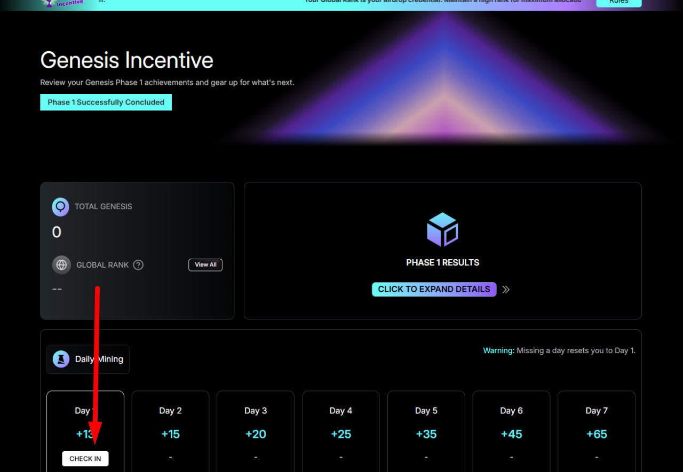Image resolution: width=683 pixels, height=472 pixels.
Task: Select the Day 6 +45 reward card
Action: [511, 431]
